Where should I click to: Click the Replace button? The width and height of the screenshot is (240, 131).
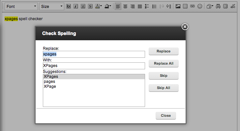coord(164,51)
